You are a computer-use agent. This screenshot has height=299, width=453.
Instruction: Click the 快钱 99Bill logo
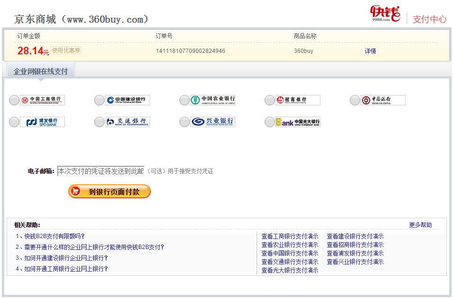coord(385,14)
